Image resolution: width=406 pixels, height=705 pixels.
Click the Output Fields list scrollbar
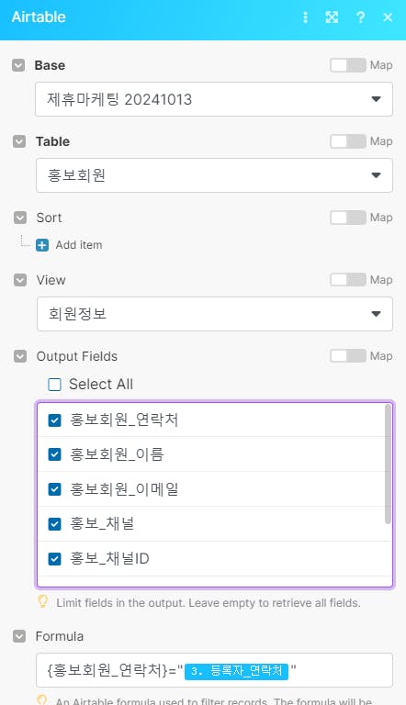(x=388, y=464)
